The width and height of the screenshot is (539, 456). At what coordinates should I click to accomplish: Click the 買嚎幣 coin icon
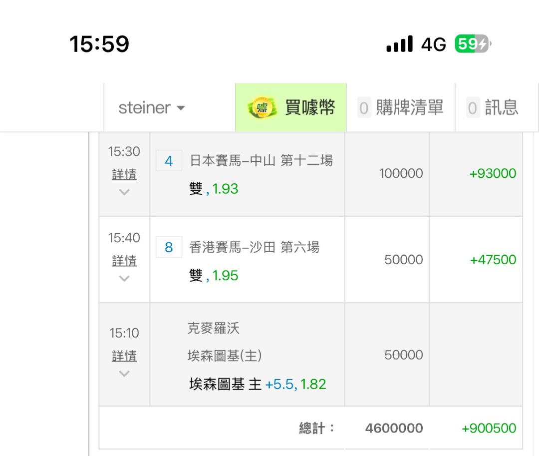tap(262, 108)
